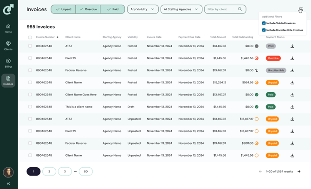Uncheck Include Uncollectible Invoices

coord(264,30)
